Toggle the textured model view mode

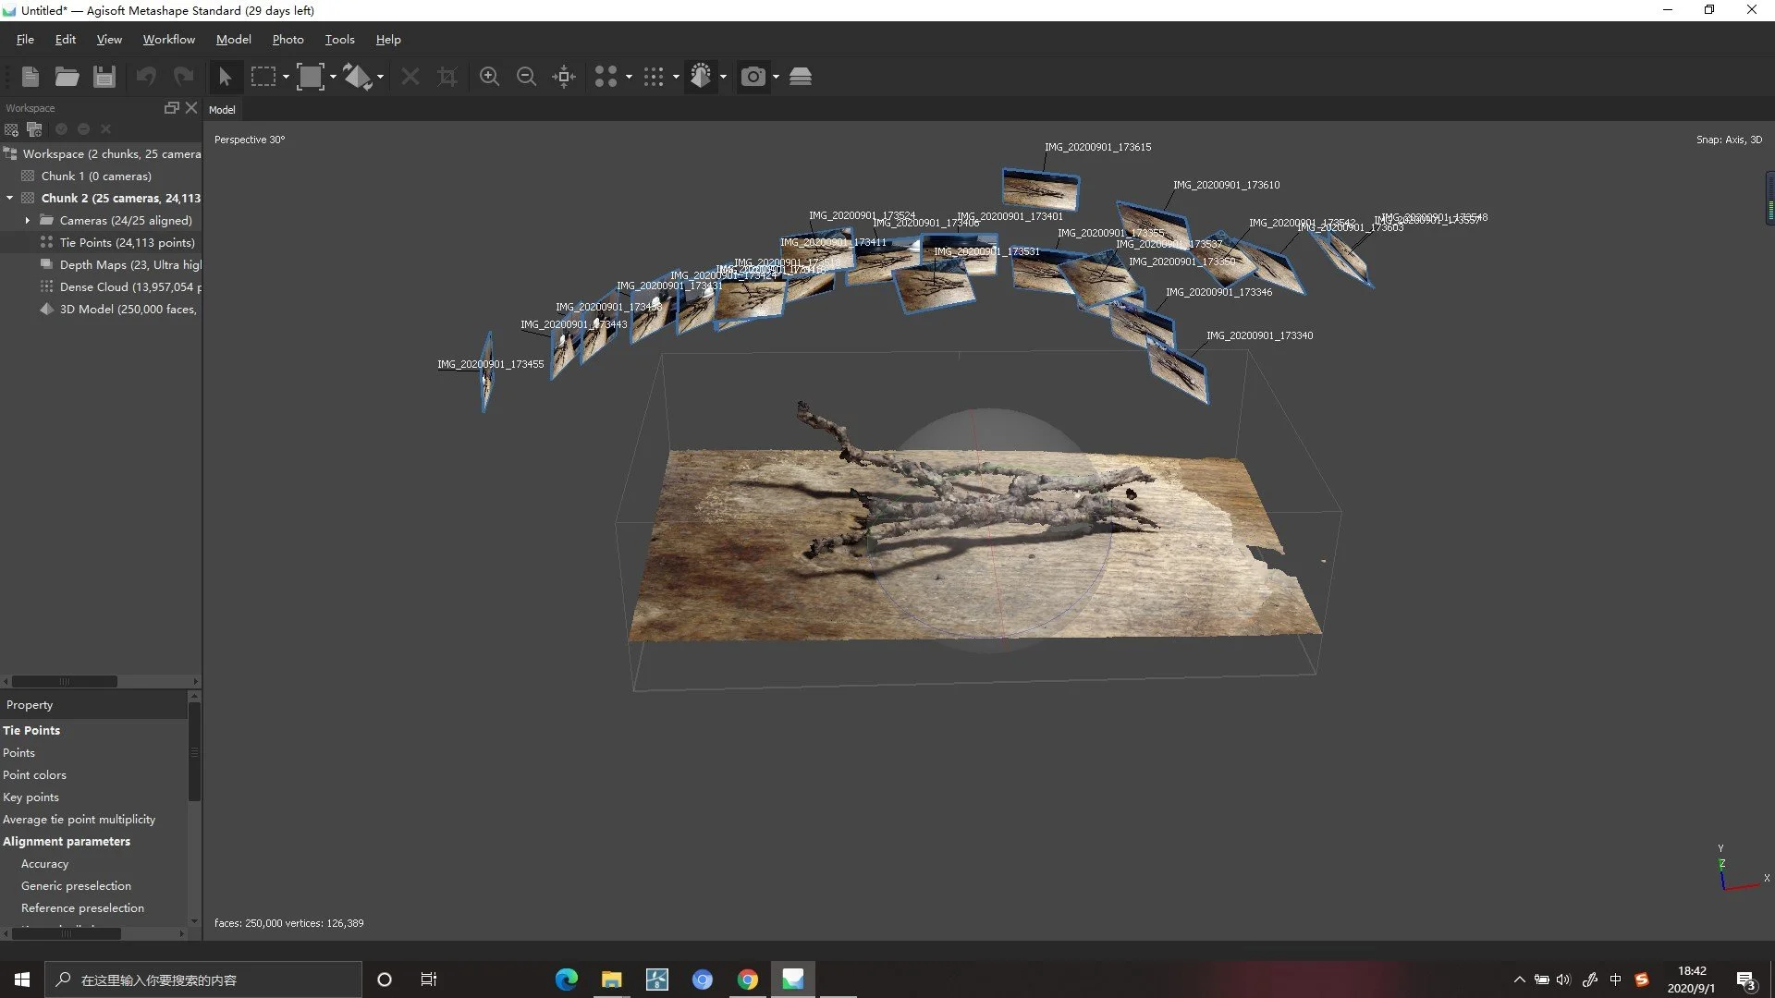(701, 77)
